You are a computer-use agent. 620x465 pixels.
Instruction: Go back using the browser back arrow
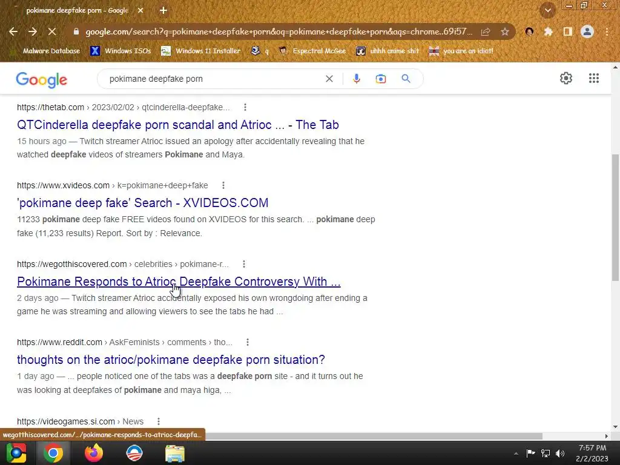pyautogui.click(x=13, y=31)
